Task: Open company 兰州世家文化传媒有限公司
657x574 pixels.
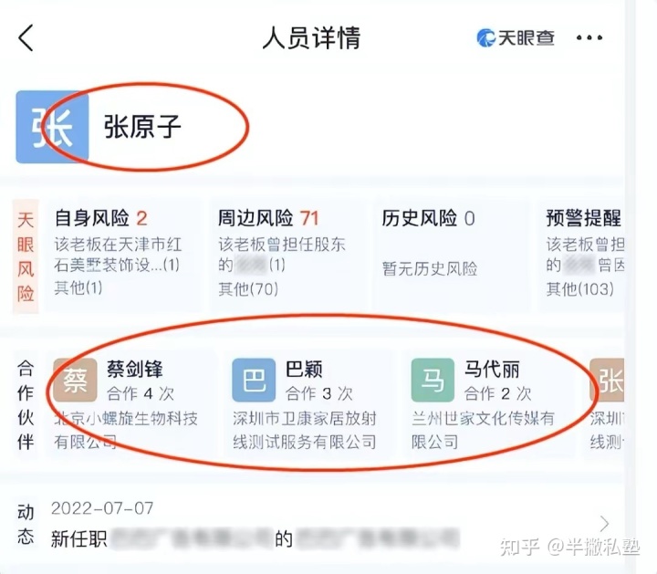Action: [x=483, y=430]
